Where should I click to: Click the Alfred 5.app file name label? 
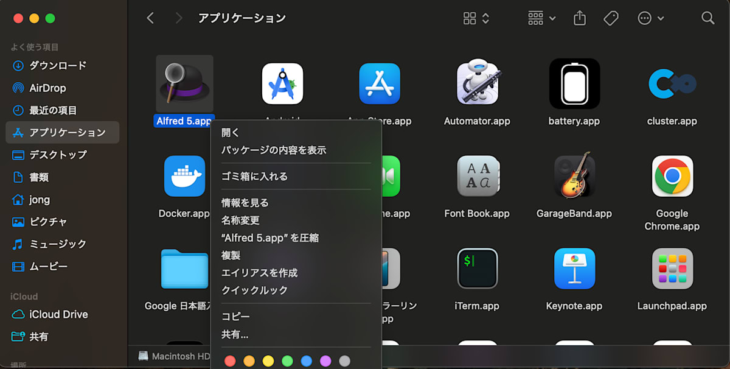pyautogui.click(x=184, y=121)
